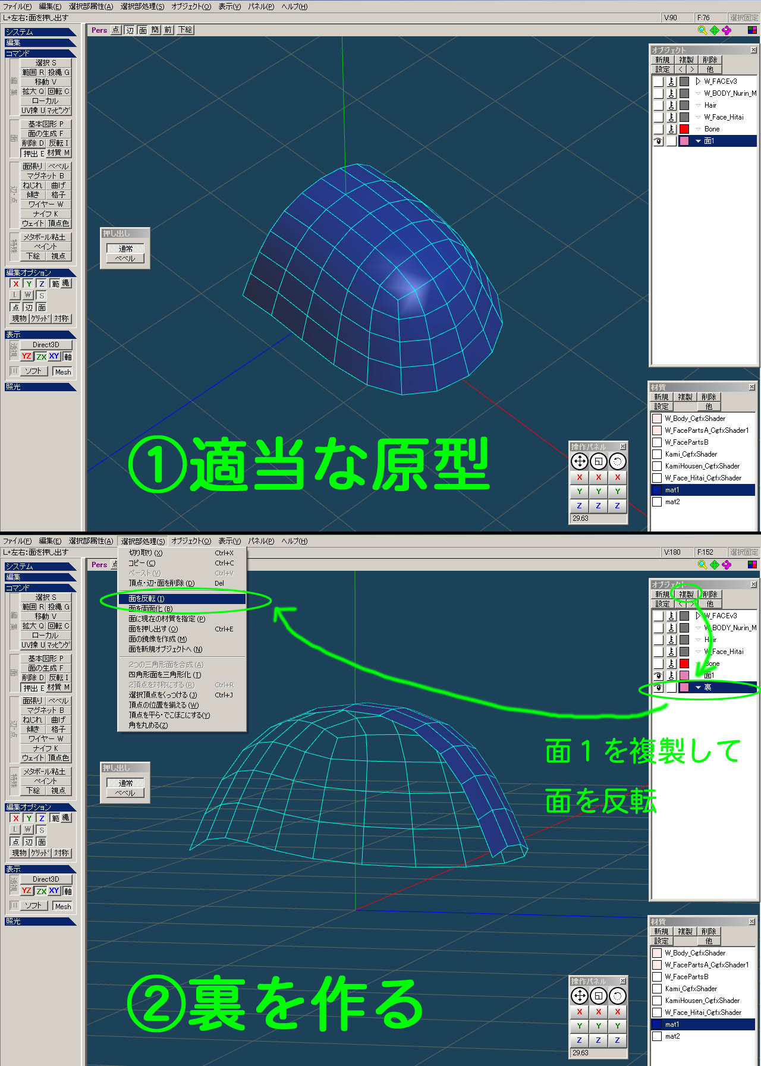This screenshot has width=761, height=1066.
Task: Collapse the 面1 tree triangle in step ① object panel
Action: pyautogui.click(x=698, y=141)
